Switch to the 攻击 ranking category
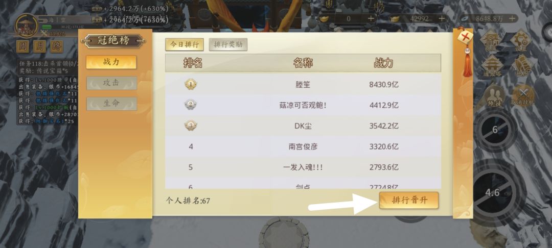Viewport: 552px width, 248px height. [x=111, y=83]
